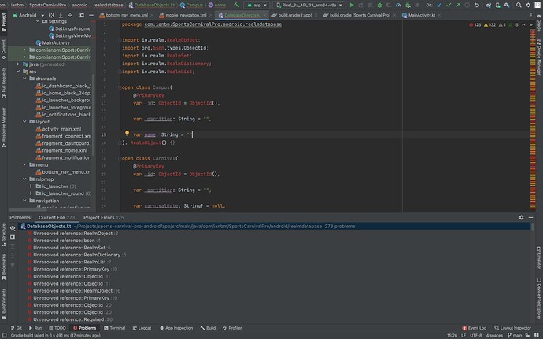Viewport: 543px width, 339px height.
Task: Switch to the Project Errors tab
Action: [99, 216]
